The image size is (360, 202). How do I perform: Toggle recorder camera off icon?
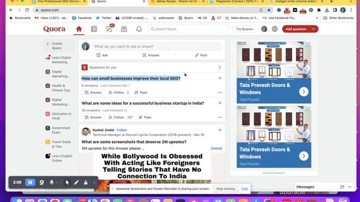pos(42,182)
